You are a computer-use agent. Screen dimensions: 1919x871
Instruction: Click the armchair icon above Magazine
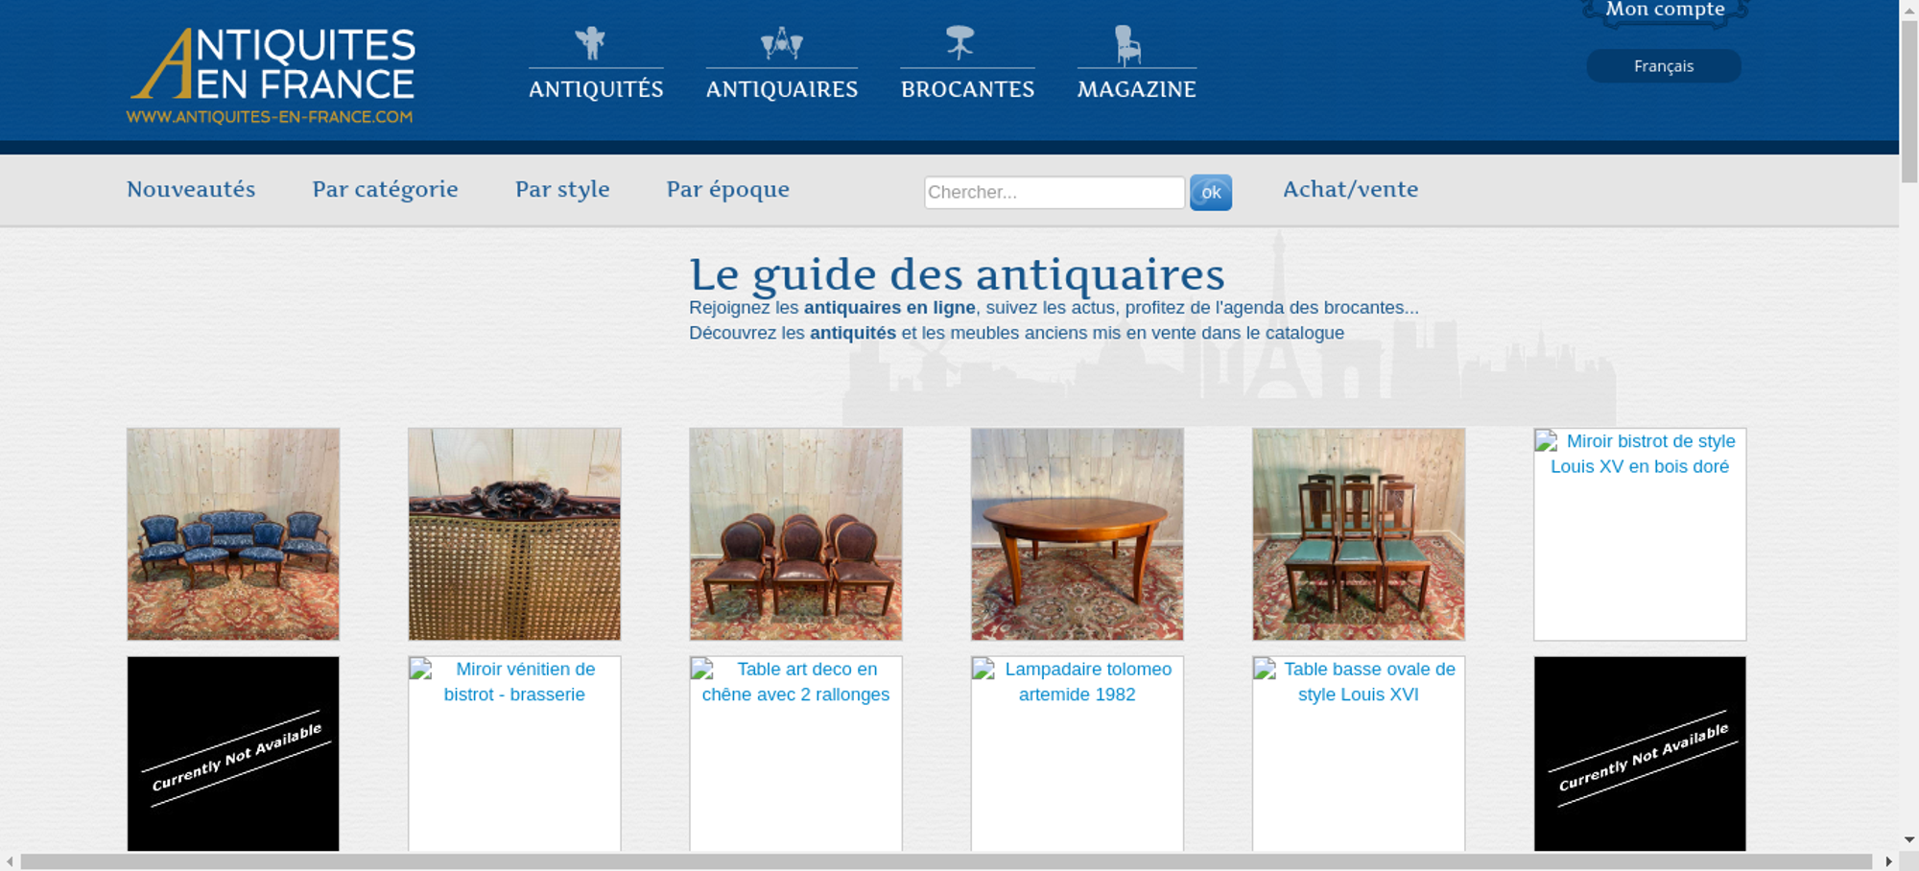pyautogui.click(x=1127, y=45)
